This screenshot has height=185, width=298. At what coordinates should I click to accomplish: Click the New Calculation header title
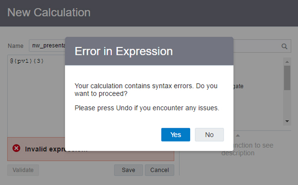pos(49,12)
